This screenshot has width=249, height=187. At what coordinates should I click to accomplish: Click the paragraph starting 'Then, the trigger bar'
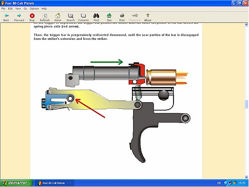(x=116, y=37)
